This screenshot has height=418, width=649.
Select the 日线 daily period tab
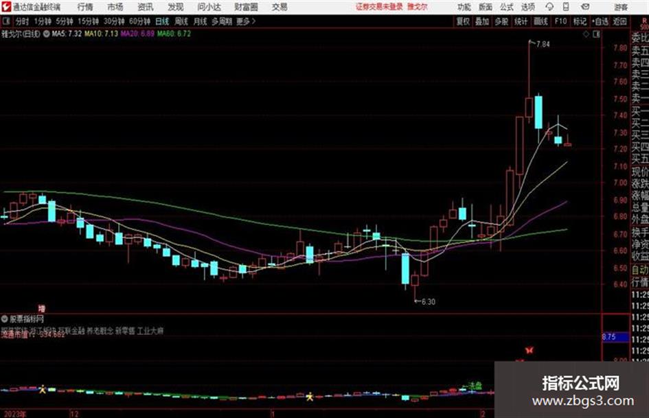click(162, 21)
